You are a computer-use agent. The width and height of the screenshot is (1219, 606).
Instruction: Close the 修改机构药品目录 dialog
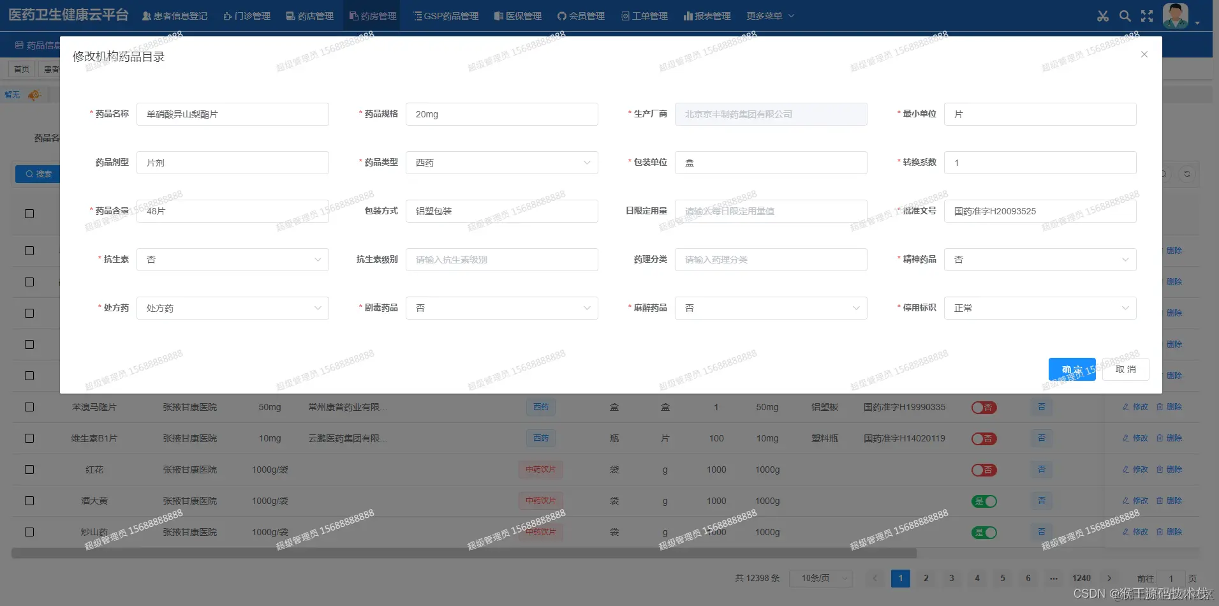coord(1144,54)
